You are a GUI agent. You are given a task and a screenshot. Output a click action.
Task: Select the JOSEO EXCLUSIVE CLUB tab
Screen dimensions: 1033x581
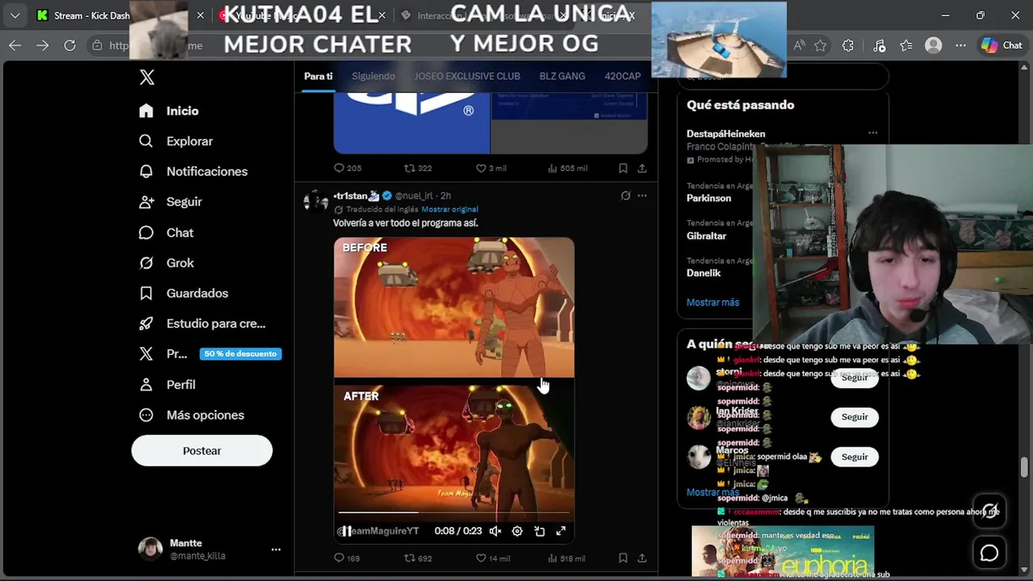click(467, 76)
